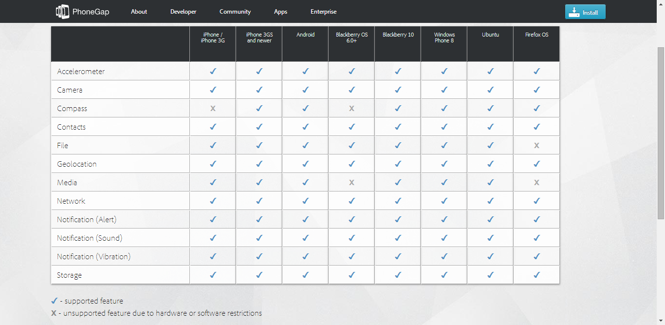Click the Contacts checkmark under Ubuntu
This screenshot has height=325, width=665.
tap(490, 127)
